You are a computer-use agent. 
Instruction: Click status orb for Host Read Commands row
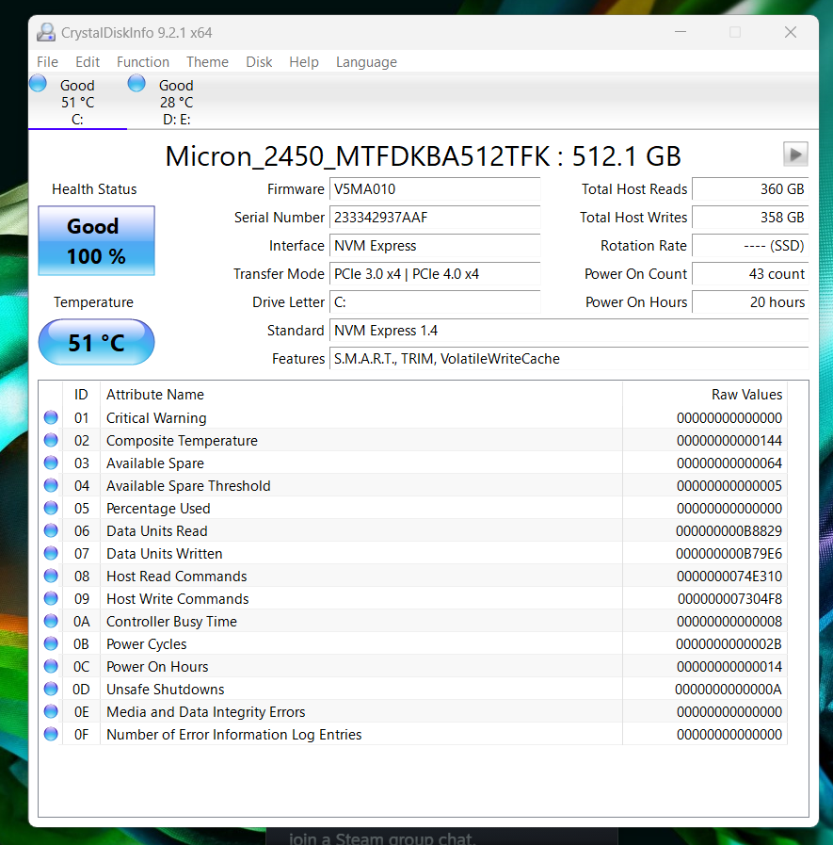51,577
